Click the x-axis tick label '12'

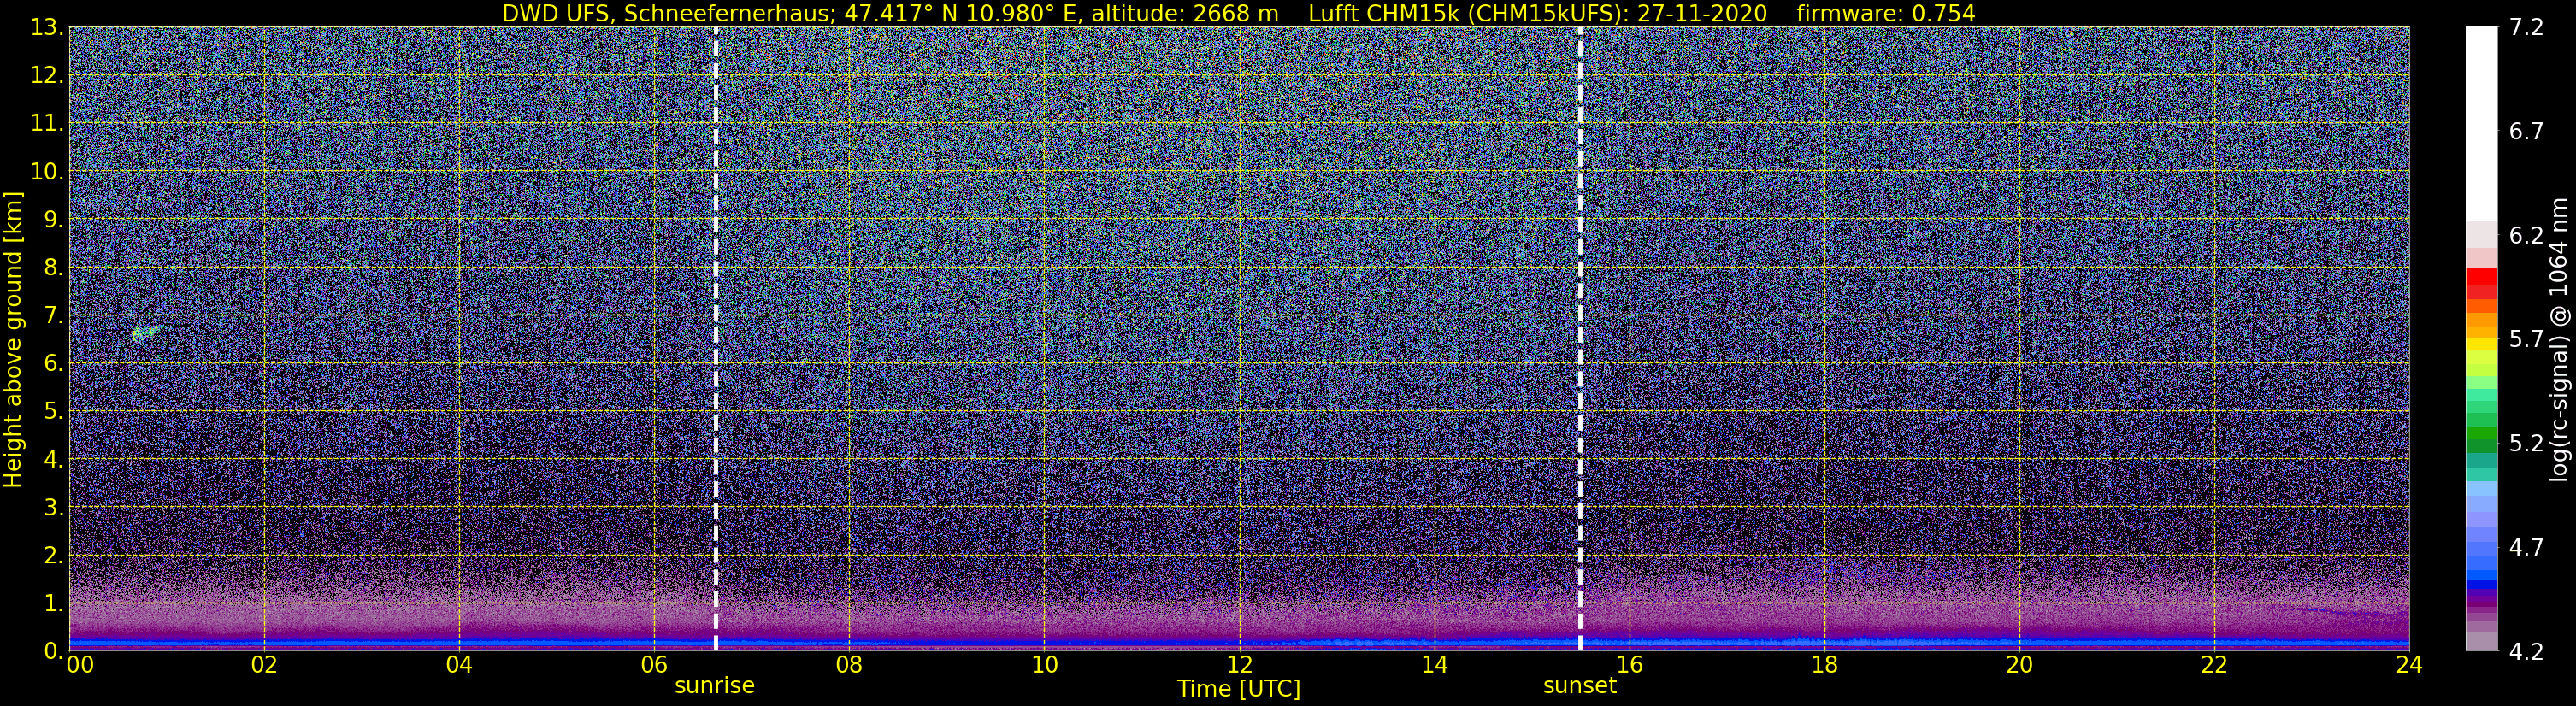(x=1239, y=665)
